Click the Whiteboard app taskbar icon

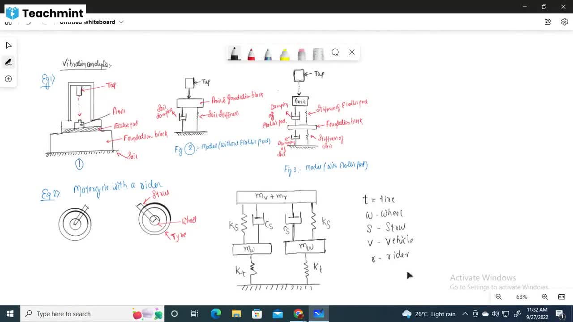pos(319,314)
